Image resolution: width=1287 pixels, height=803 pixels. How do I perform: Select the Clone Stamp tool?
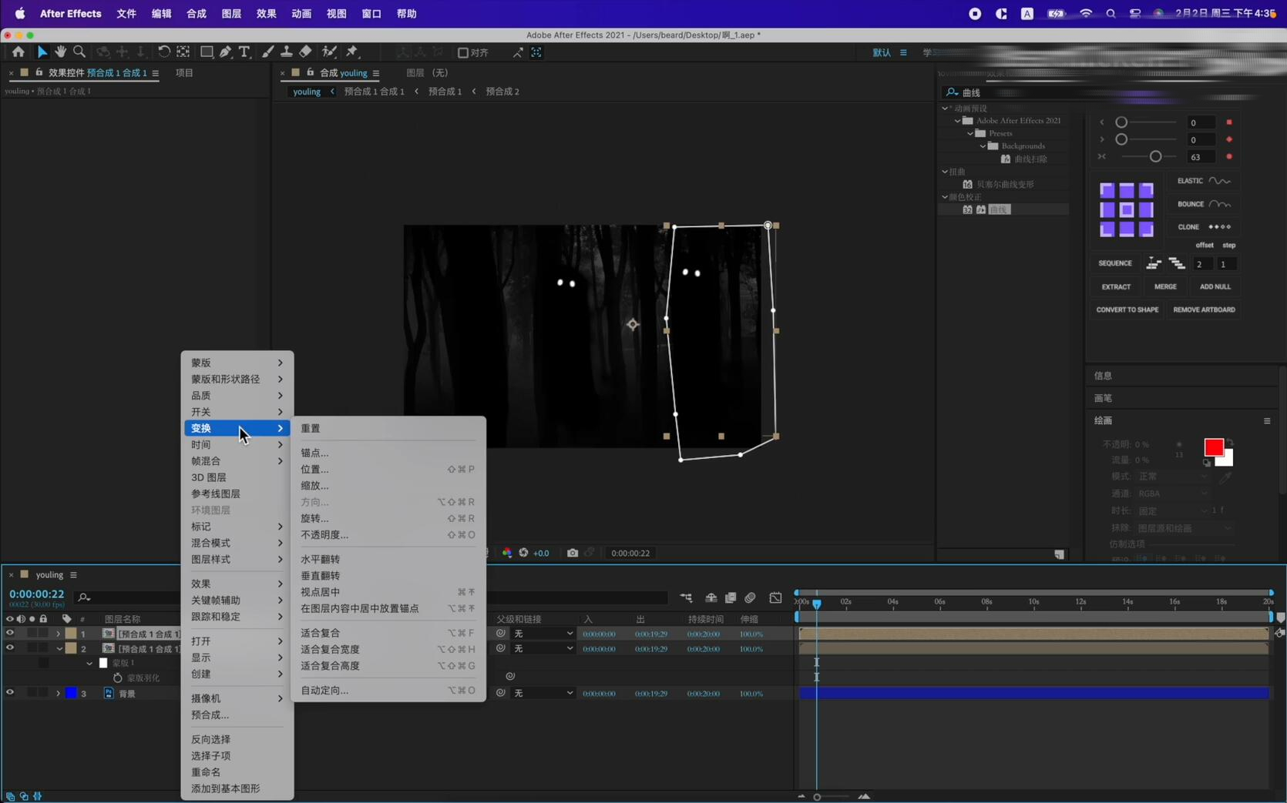tap(286, 52)
